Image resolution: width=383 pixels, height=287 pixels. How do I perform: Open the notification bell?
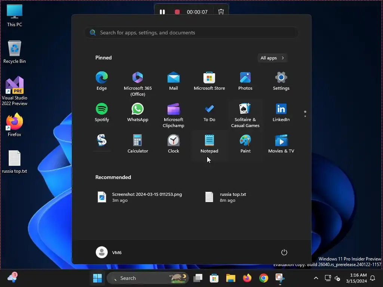point(373,278)
